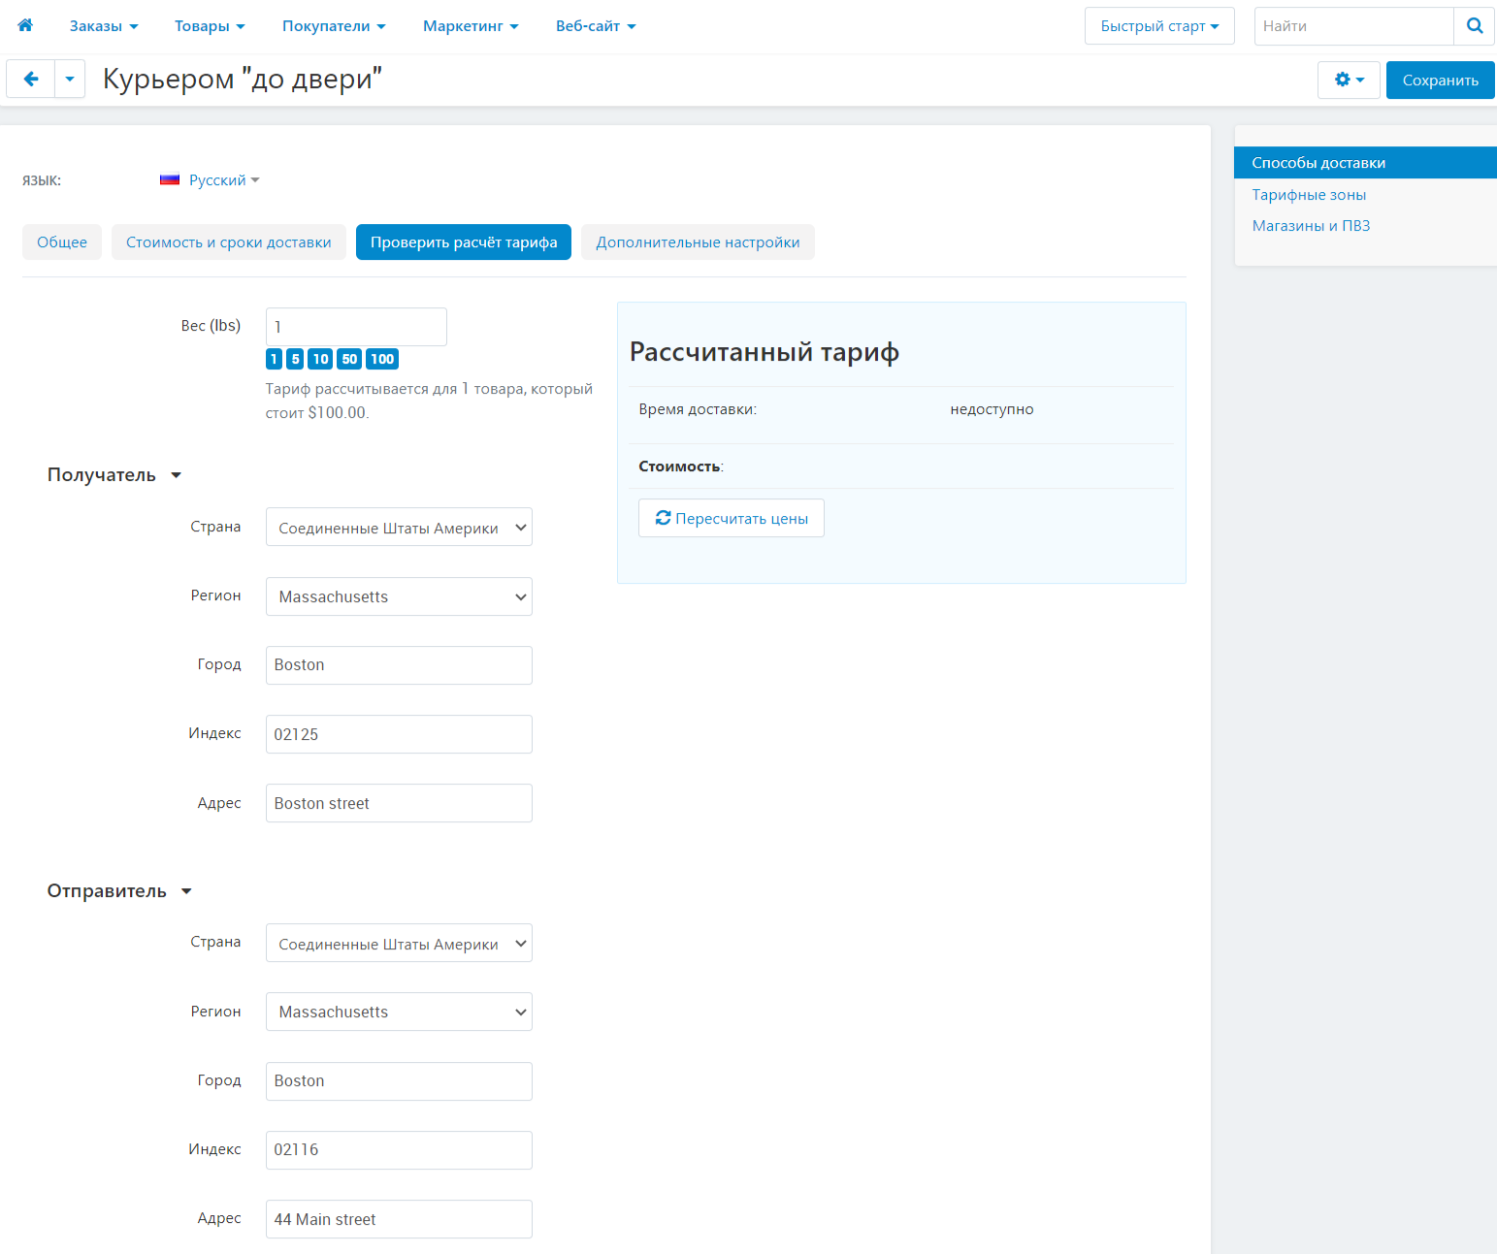Click the back arrow button
The image size is (1497, 1254).
tap(31, 80)
